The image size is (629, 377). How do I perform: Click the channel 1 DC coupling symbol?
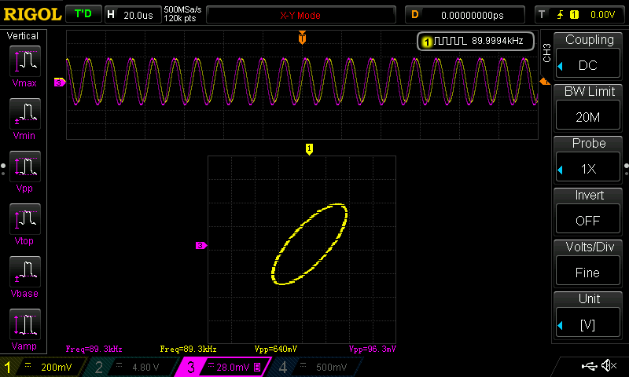[28, 365]
